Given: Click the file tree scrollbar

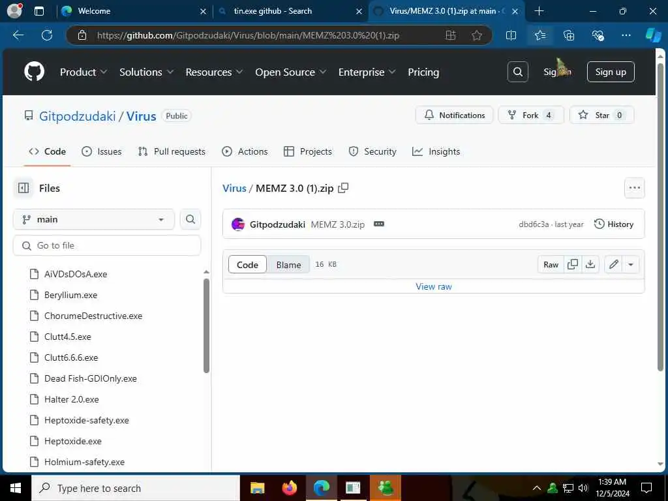Looking at the screenshot, I should pyautogui.click(x=206, y=326).
